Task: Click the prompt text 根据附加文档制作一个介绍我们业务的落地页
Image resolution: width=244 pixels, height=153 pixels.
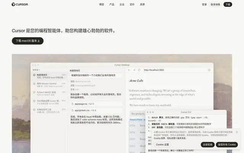Action: 93,75
